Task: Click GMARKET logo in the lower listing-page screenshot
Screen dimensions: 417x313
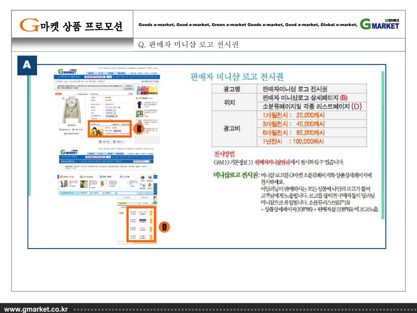Action: coord(69,152)
